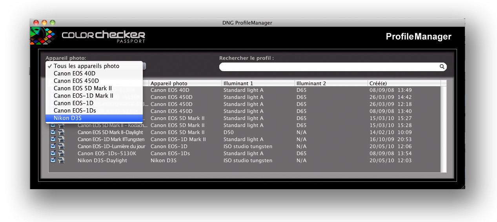Toggle the 5D Mark II – Kodach profile checkbox
The height and width of the screenshot is (222, 497).
[53, 125]
